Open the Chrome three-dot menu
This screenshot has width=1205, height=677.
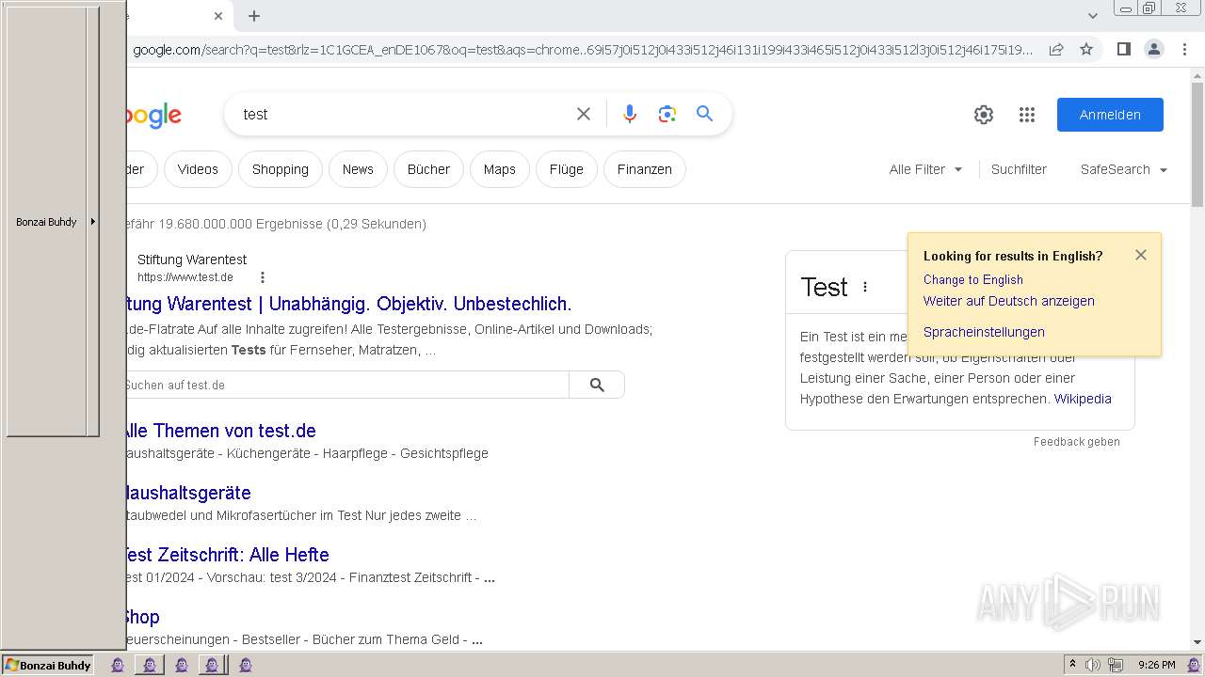pos(1184,49)
